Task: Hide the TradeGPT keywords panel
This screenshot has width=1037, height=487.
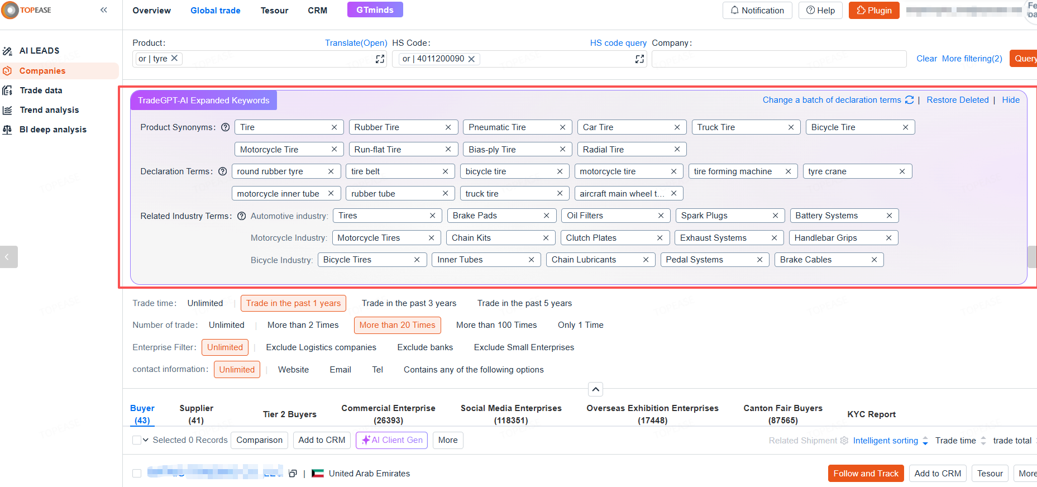Action: click(x=1011, y=100)
